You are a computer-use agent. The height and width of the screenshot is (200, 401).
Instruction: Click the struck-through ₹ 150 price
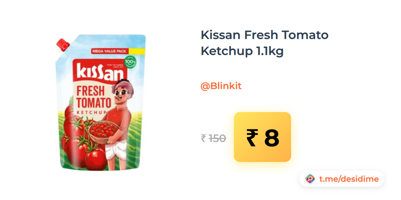pyautogui.click(x=214, y=138)
